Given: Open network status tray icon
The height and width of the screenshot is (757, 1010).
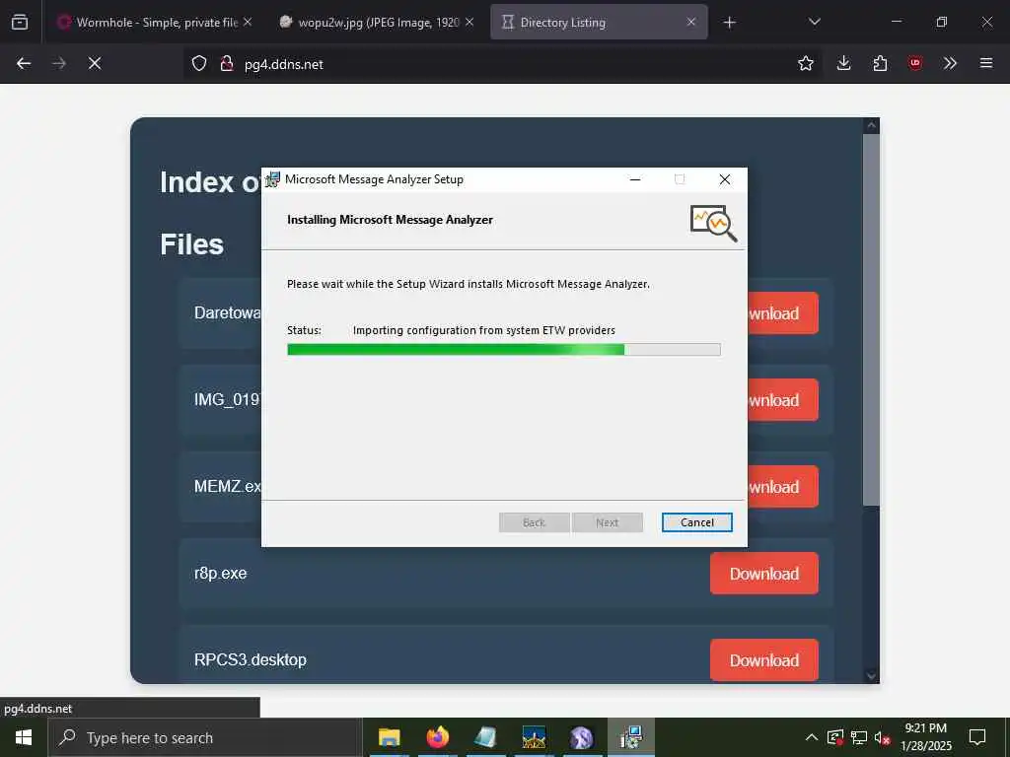Looking at the screenshot, I should click(x=859, y=737).
